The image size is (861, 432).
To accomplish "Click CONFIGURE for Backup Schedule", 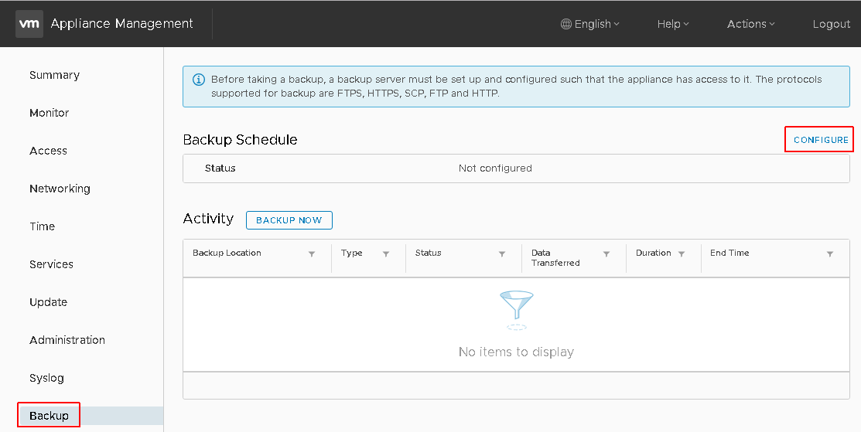I will pyautogui.click(x=821, y=140).
